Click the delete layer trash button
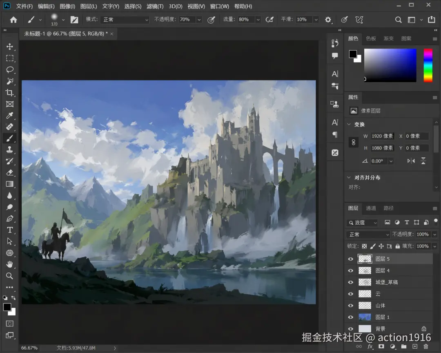The height and width of the screenshot is (353, 441). pyautogui.click(x=426, y=346)
